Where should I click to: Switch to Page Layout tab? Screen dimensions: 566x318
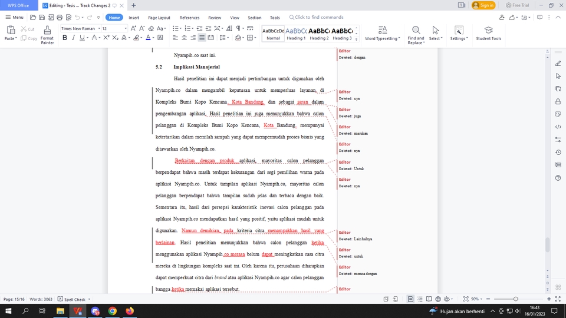(x=159, y=17)
